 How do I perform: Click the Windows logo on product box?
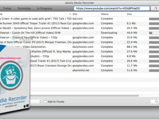coord(27,106)
